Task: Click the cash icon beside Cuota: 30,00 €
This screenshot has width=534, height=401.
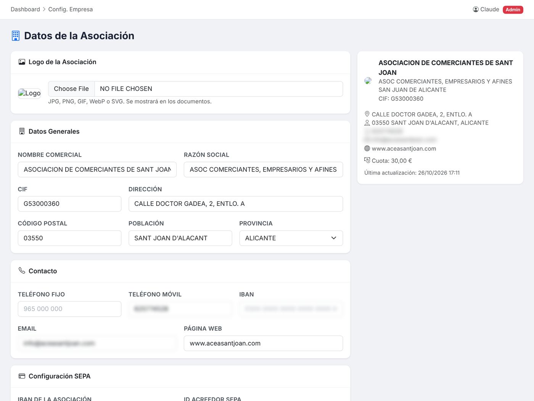Action: [367, 160]
